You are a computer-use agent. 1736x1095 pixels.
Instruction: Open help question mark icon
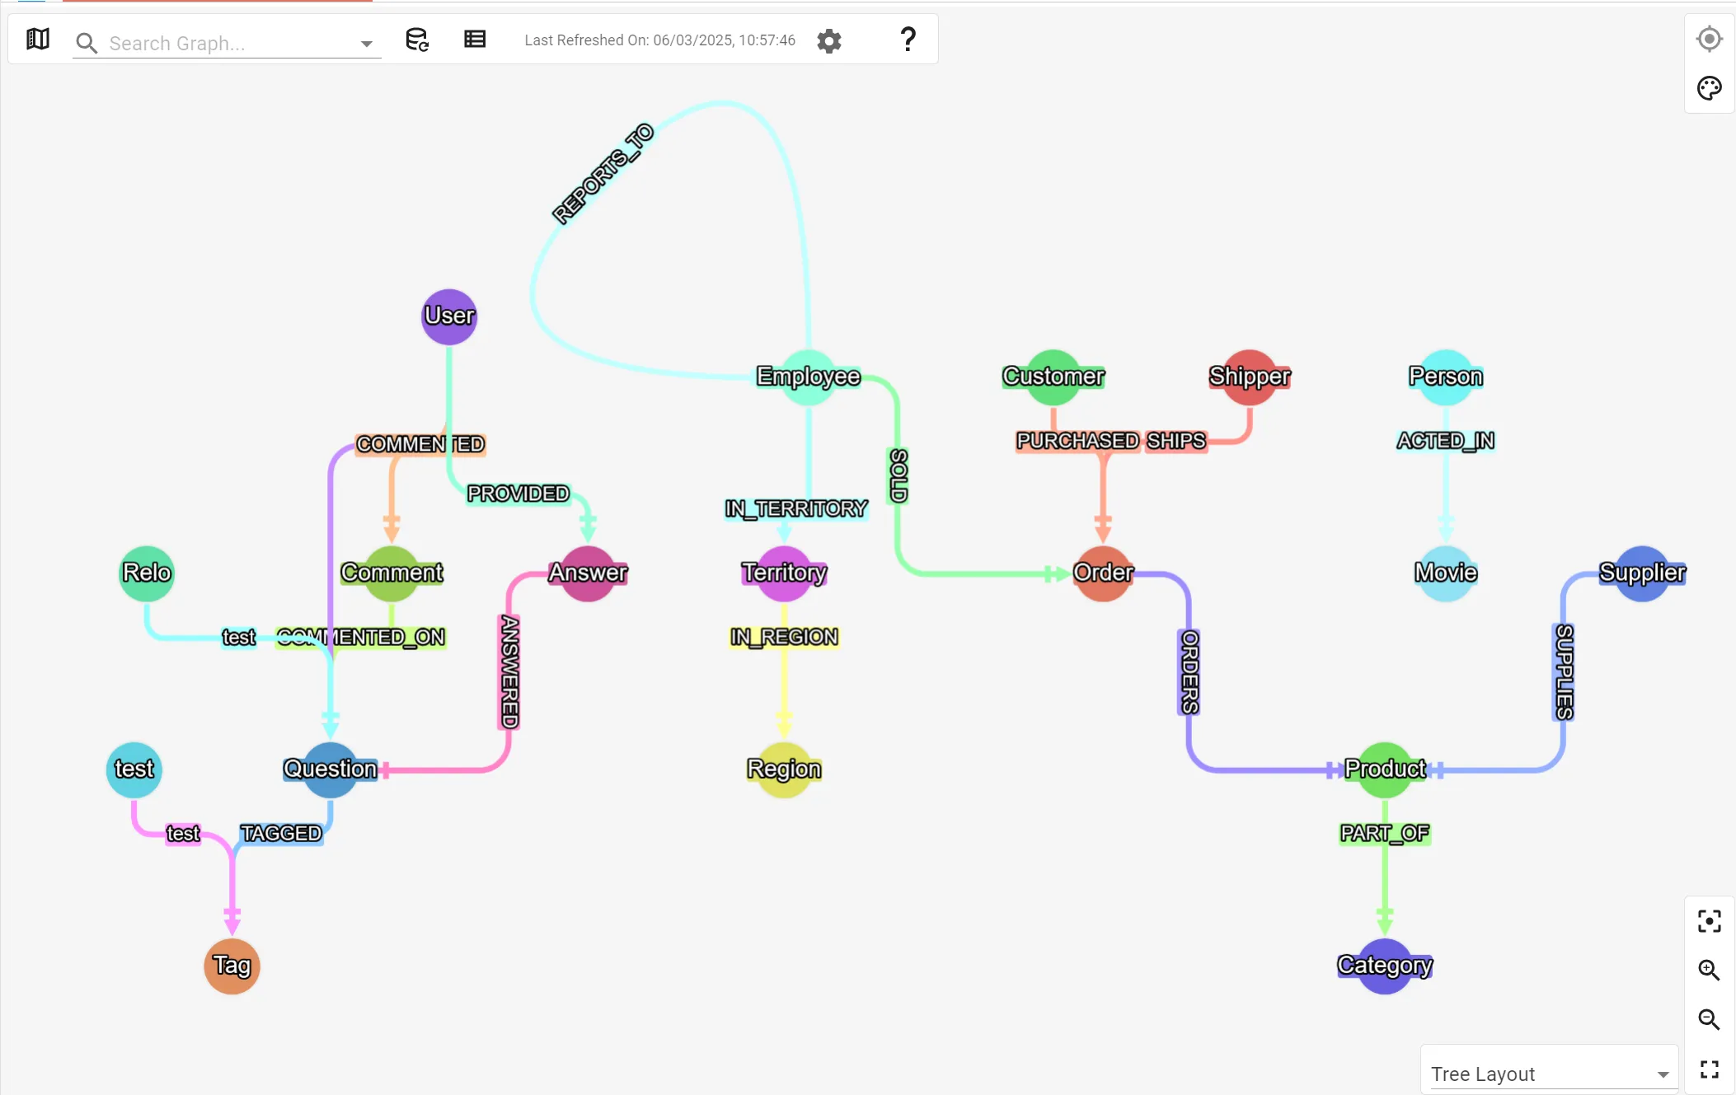tap(908, 40)
